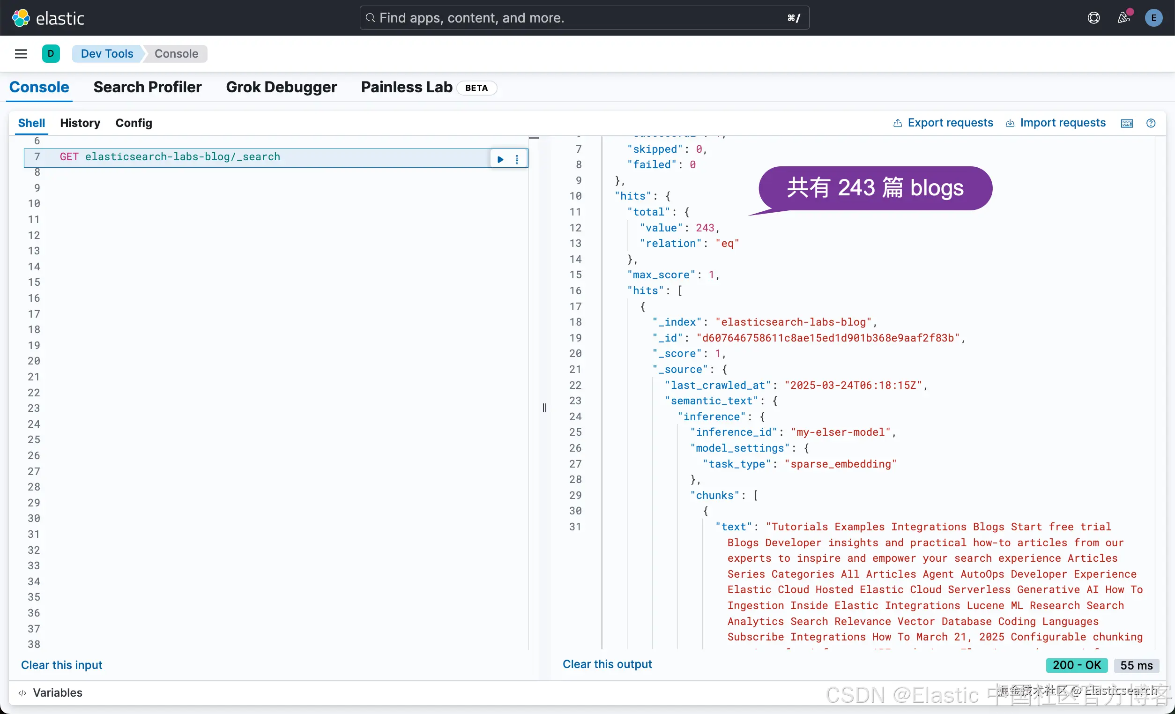
Task: Click Clear this output link
Action: click(607, 664)
